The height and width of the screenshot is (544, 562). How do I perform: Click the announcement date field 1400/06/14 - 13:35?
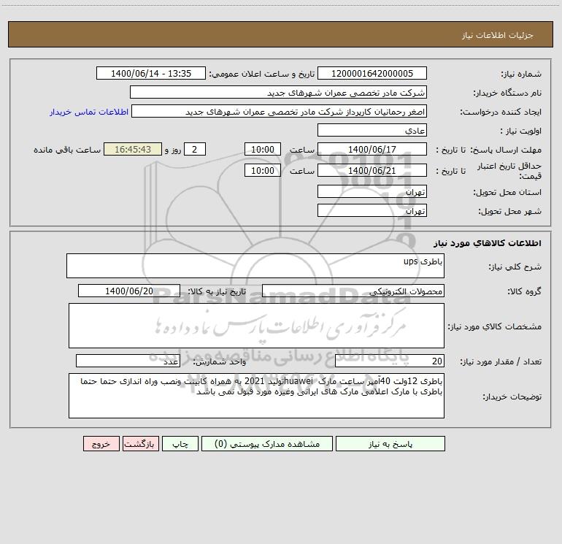tap(151, 73)
